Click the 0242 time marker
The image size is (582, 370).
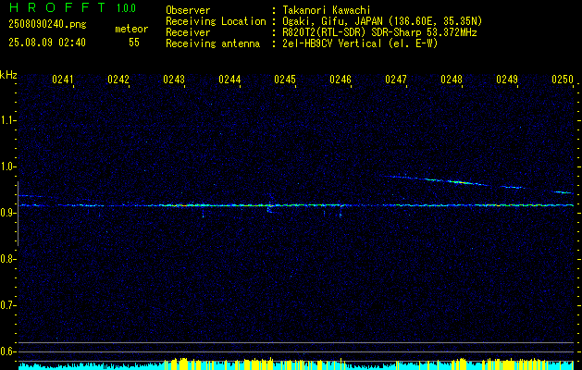pos(118,79)
